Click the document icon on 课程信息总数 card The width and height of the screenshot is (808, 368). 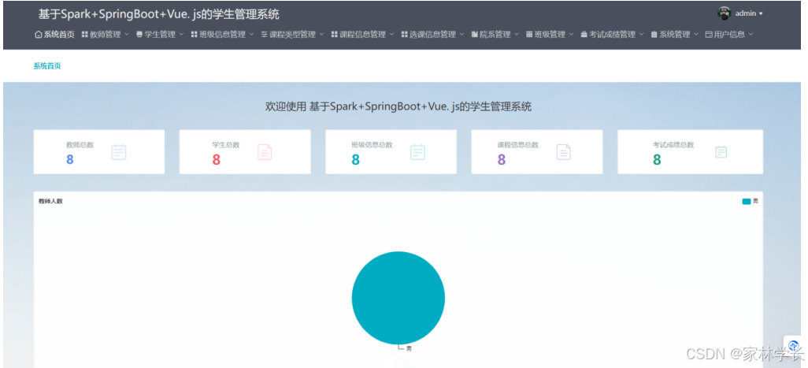click(564, 152)
